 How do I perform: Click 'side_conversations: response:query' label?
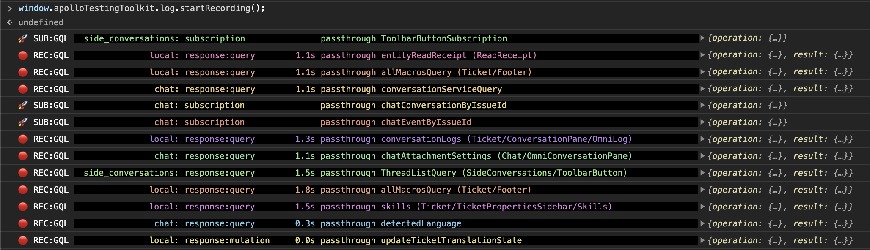pos(169,173)
